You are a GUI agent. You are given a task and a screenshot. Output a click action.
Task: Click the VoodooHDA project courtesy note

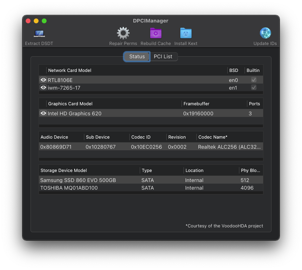click(x=224, y=226)
